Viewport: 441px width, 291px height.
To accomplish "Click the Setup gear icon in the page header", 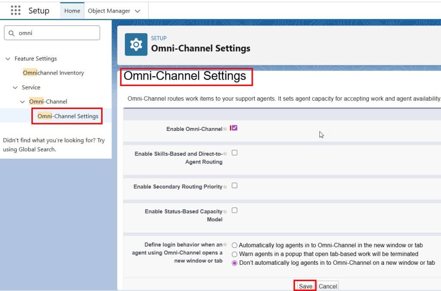I will [135, 44].
